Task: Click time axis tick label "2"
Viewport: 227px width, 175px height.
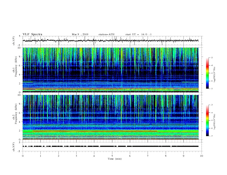Action: (x=58, y=156)
